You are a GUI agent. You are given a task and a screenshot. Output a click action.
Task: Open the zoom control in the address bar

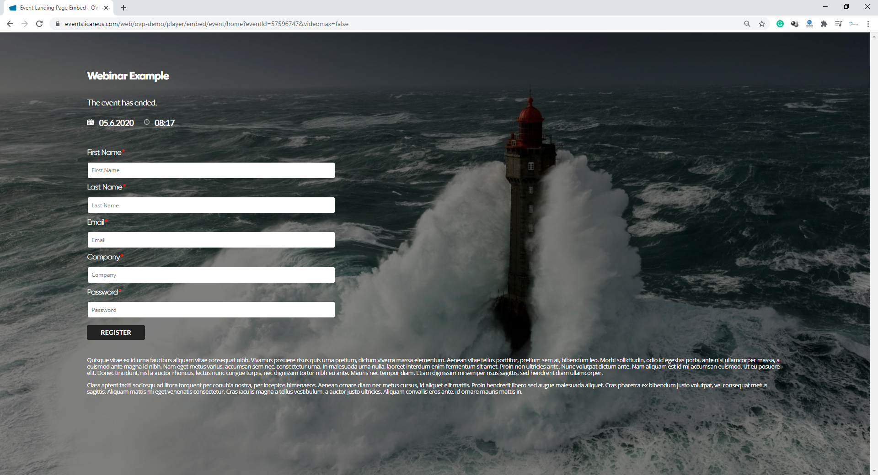[747, 24]
